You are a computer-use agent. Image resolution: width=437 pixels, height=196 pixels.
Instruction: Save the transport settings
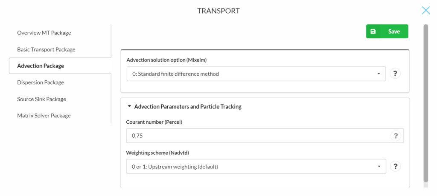click(x=387, y=31)
